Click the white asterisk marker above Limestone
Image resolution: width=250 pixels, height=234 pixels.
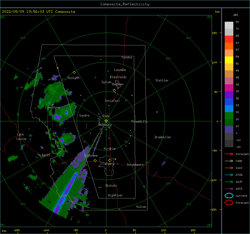52,105
